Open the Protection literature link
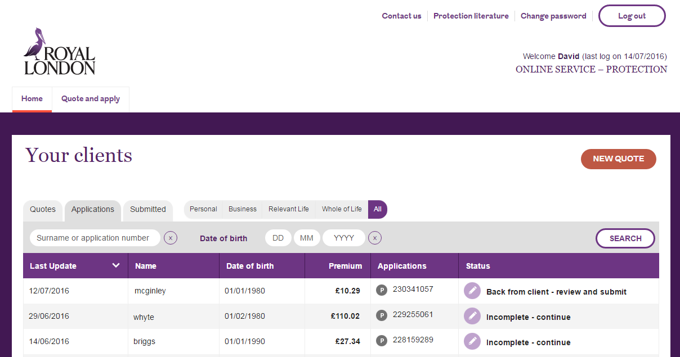The image size is (680, 357). point(471,16)
